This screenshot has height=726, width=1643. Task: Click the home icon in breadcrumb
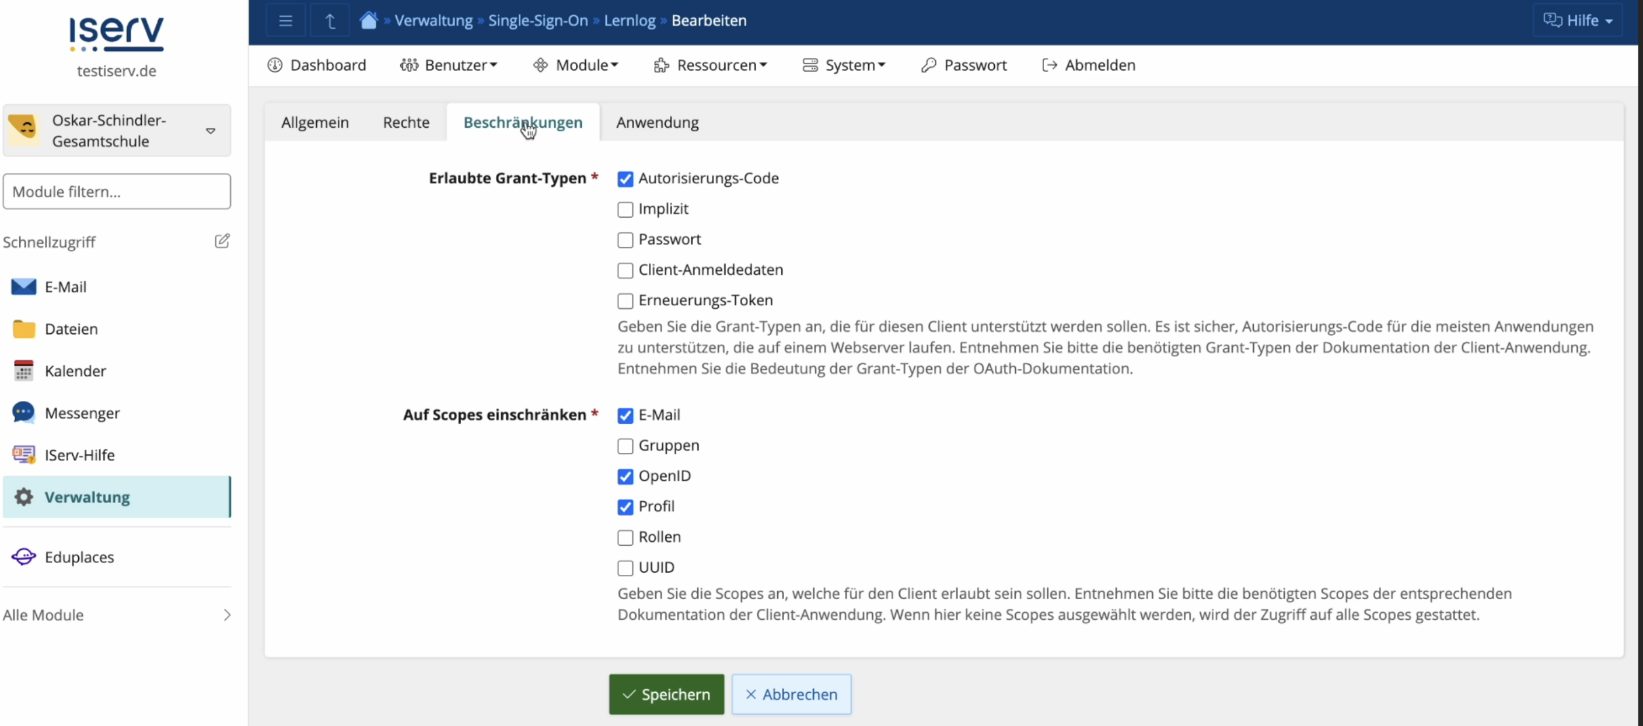pos(368,20)
